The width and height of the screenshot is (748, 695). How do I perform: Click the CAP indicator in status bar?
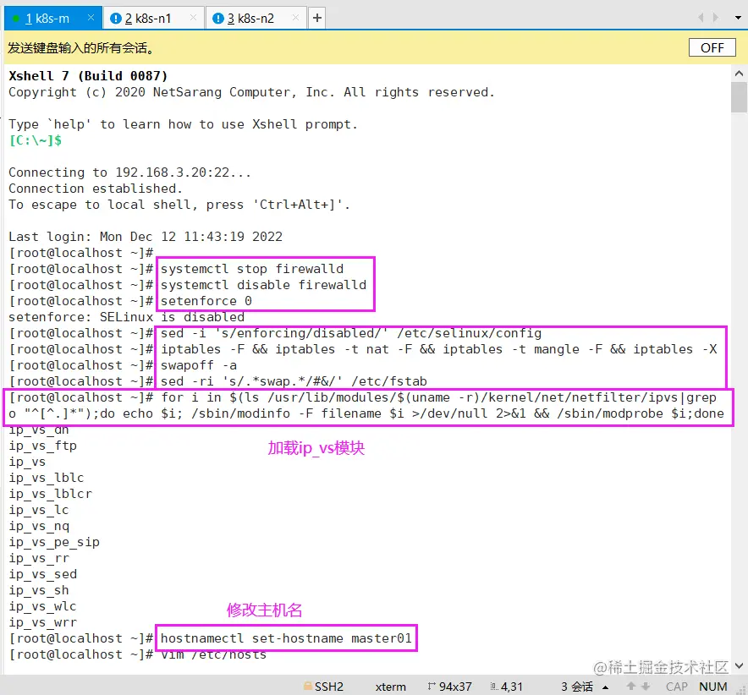[x=676, y=687]
